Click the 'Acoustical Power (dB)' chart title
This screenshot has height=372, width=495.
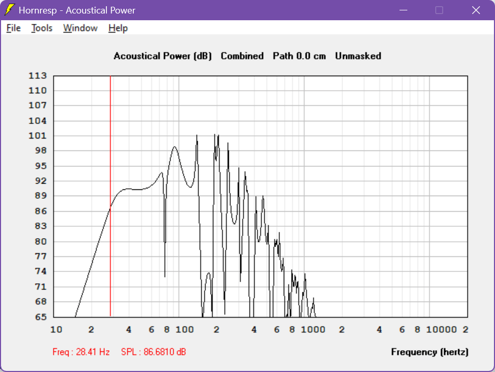pyautogui.click(x=162, y=56)
